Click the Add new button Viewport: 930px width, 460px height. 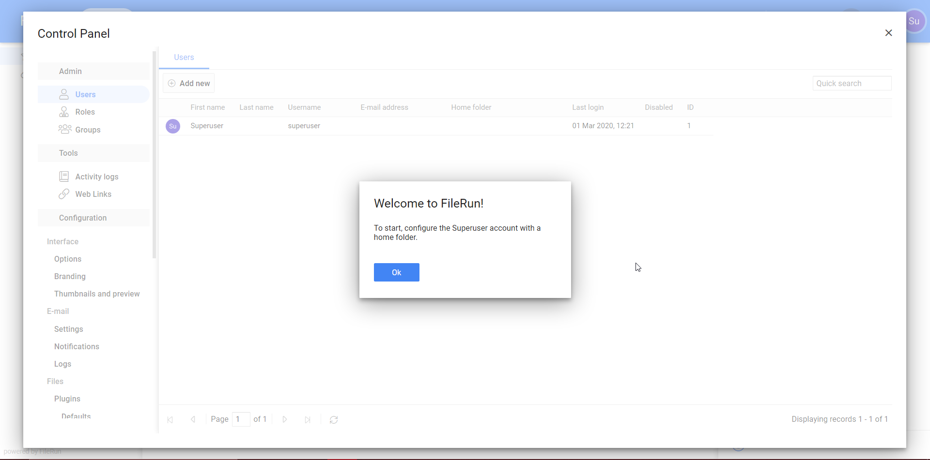point(189,83)
